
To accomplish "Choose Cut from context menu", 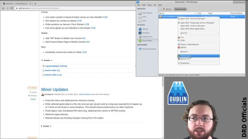I will coord(198,37).
